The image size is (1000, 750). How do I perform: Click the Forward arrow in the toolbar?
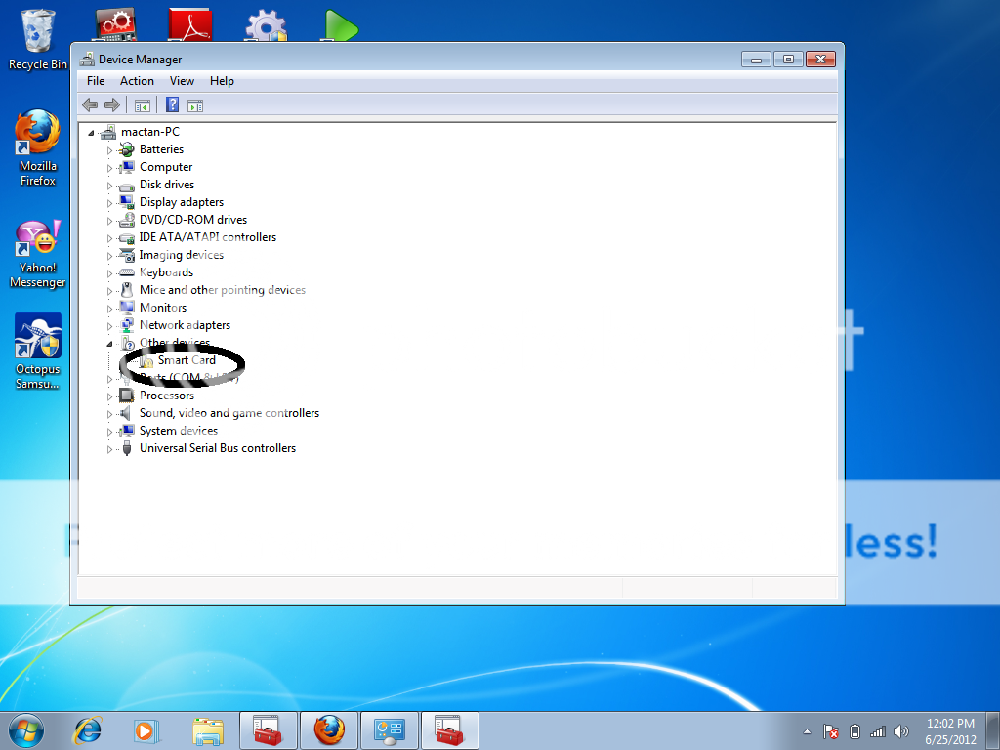(112, 105)
